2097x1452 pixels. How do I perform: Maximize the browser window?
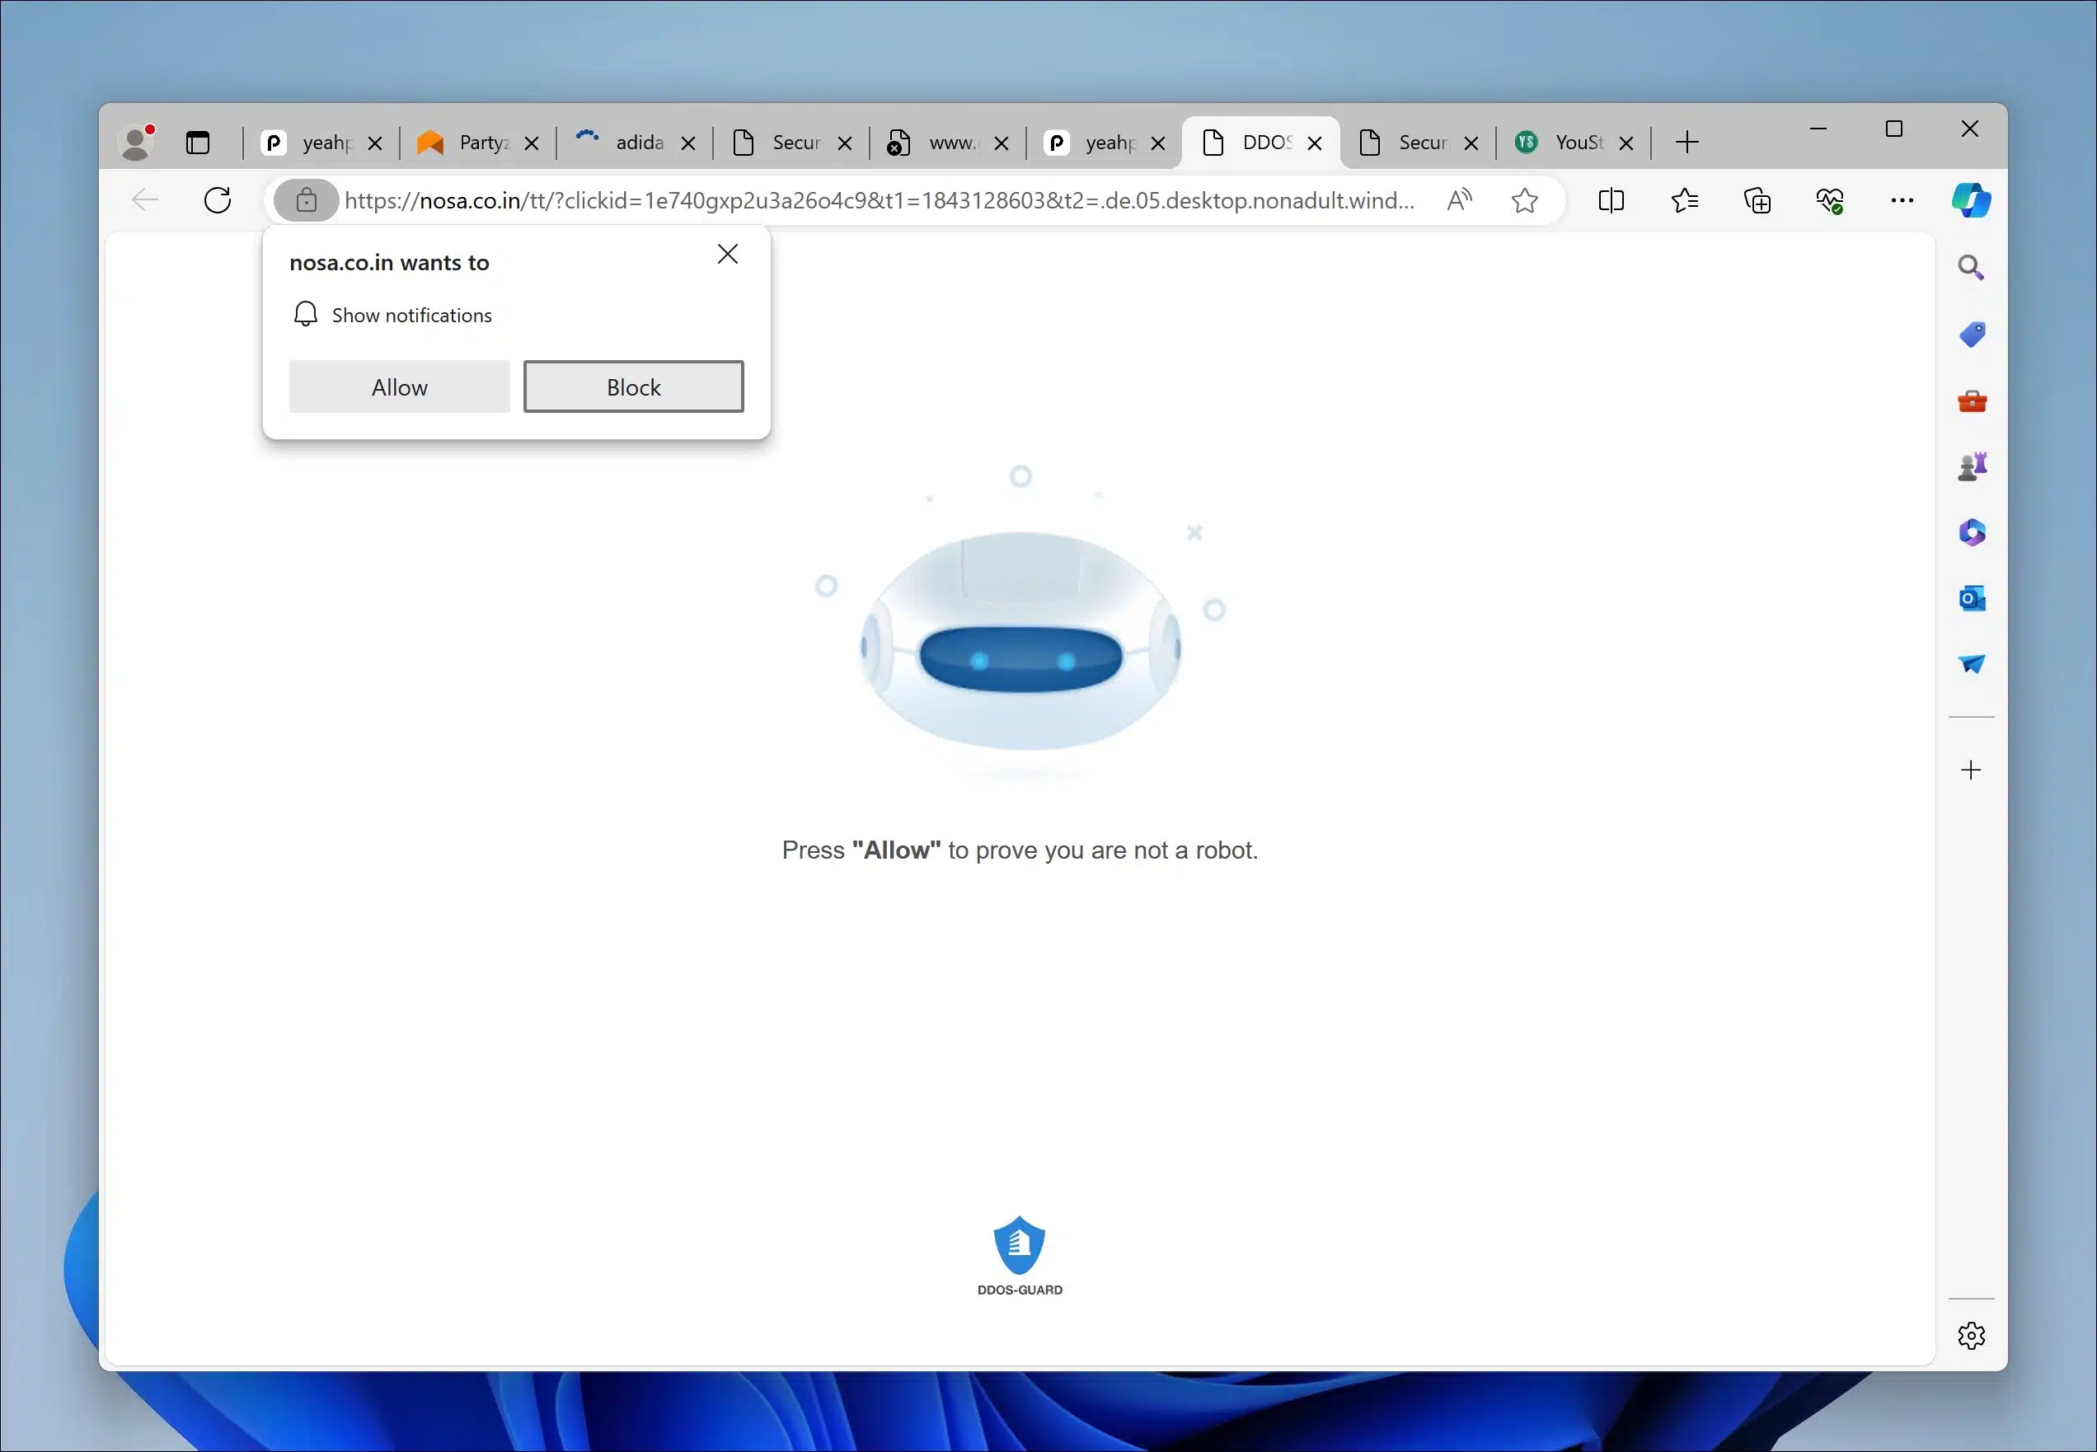[x=1894, y=129]
